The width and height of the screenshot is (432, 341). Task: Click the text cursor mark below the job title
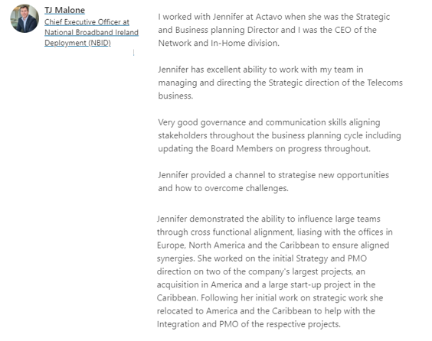[133, 53]
